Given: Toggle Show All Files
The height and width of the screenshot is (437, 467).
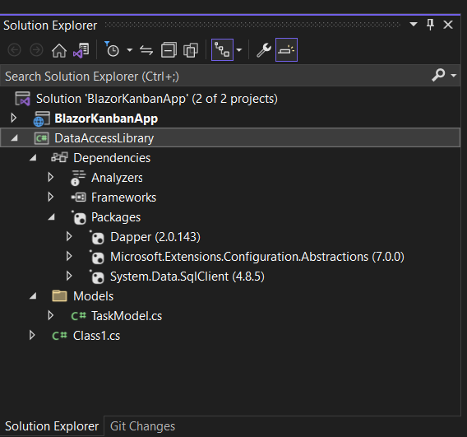Looking at the screenshot, I should point(191,49).
